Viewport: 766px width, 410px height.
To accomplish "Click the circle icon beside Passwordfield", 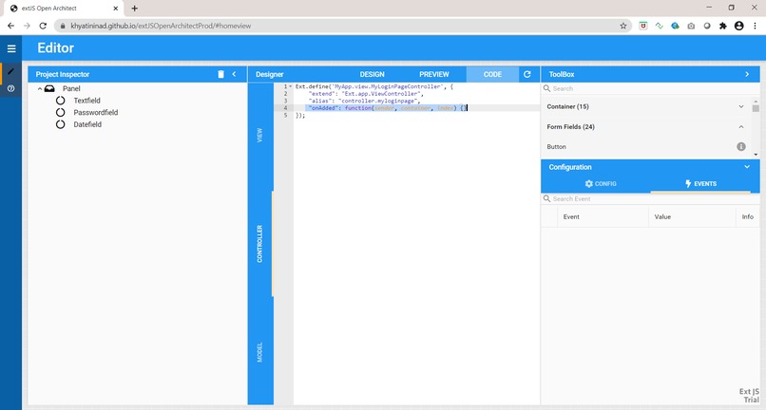I will (x=60, y=112).
